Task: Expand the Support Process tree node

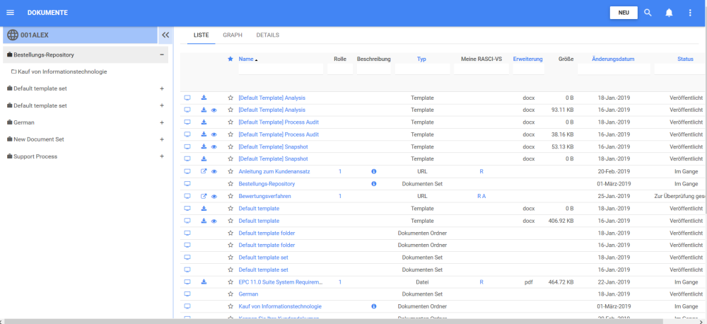Action: click(161, 156)
